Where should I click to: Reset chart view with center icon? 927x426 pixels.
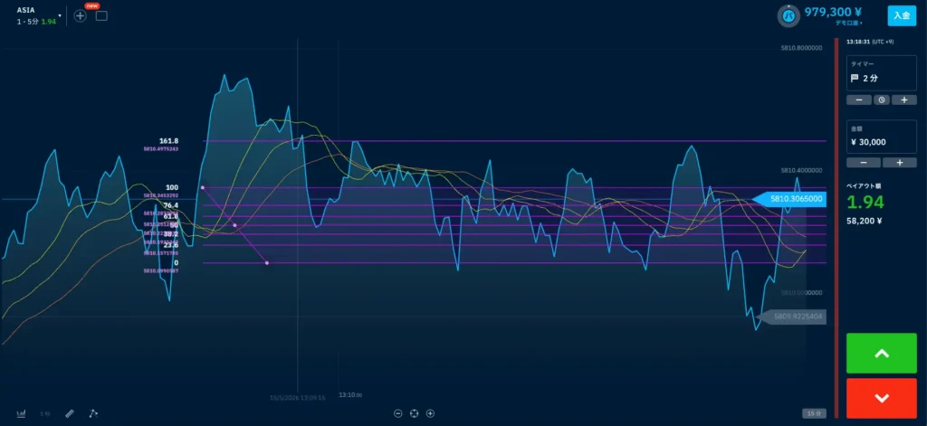click(415, 413)
